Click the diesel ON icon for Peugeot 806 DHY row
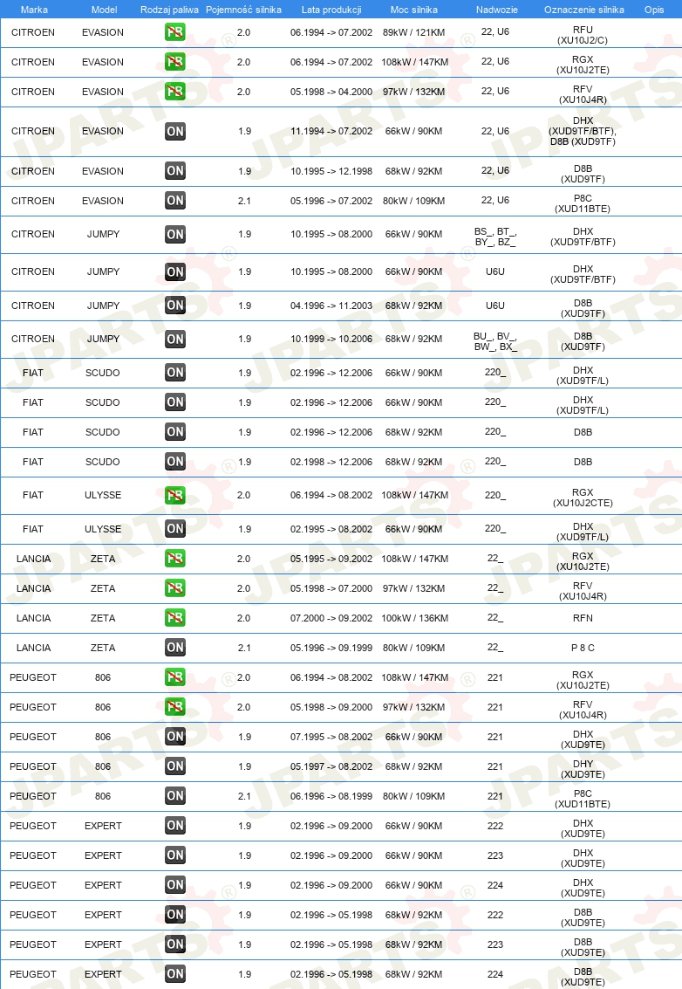682x989 pixels. (x=174, y=766)
